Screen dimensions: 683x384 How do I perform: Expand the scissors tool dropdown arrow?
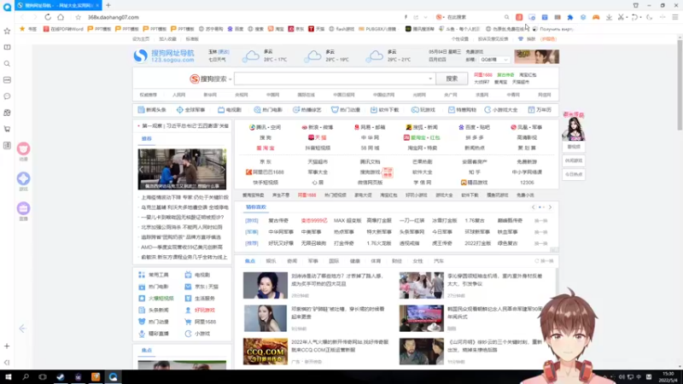627,17
